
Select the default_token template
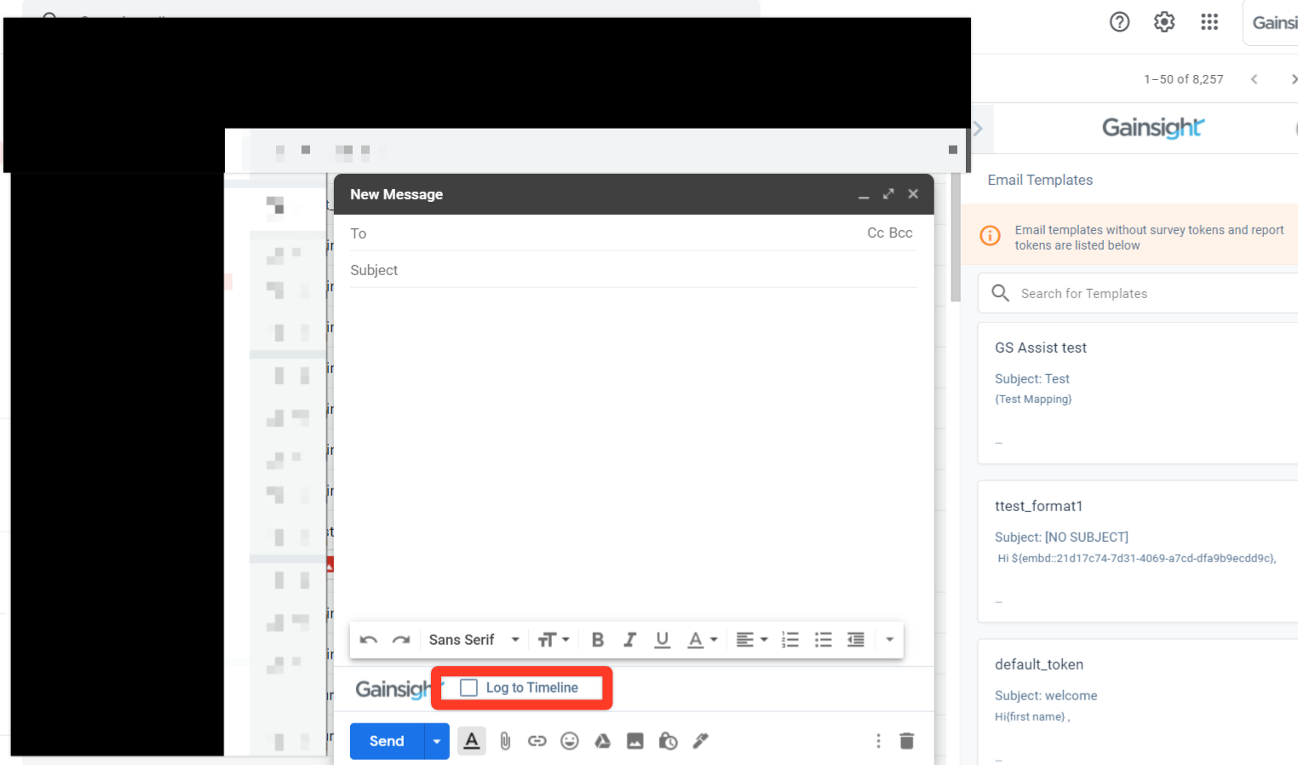coord(1138,702)
